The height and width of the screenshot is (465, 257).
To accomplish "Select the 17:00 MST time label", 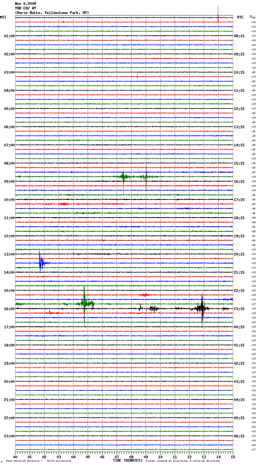I will 9,327.
